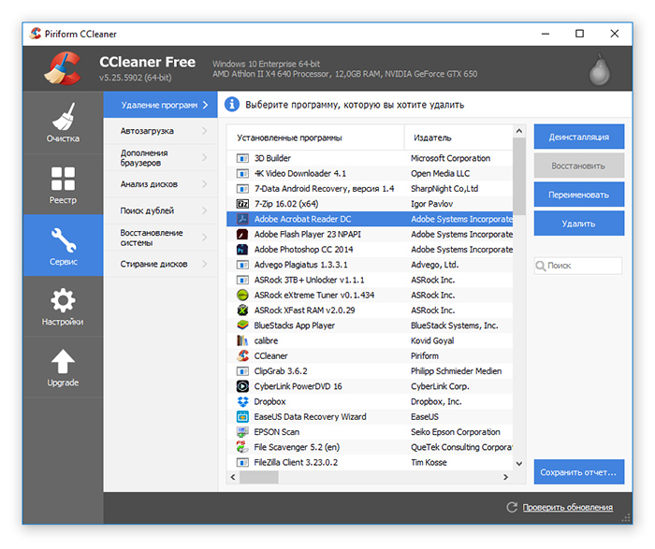Image resolution: width=655 pixels, height=549 pixels.
Task: Click the Seiko Epson Corporation publisher cell
Action: tap(456, 432)
